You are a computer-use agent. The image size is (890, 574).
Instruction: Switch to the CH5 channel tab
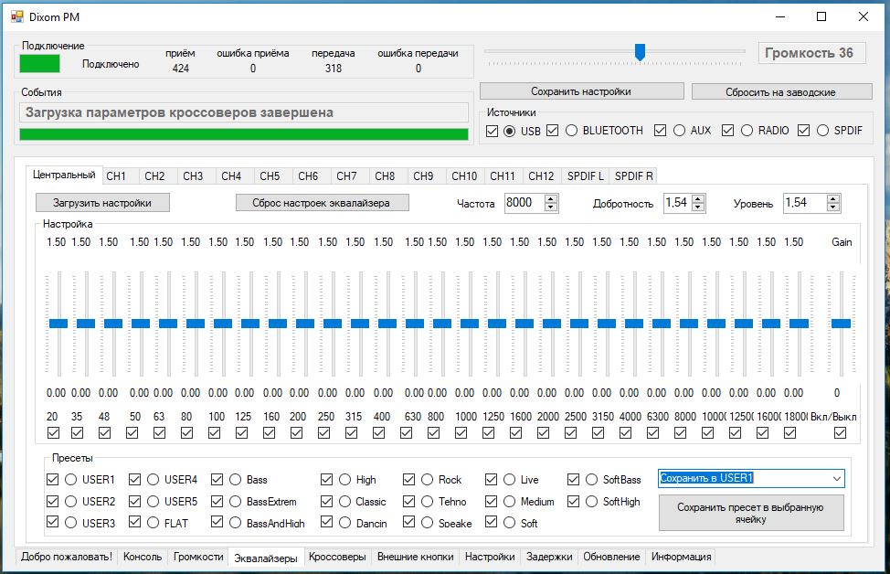(x=270, y=175)
